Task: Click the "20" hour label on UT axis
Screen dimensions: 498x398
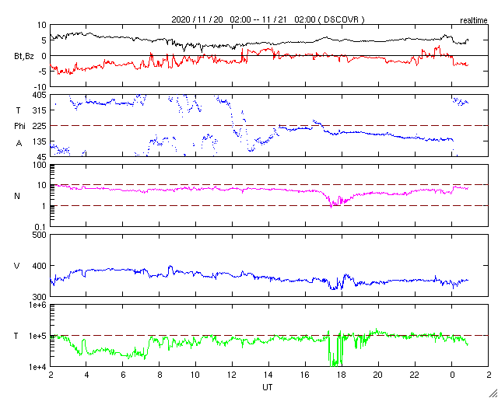Action: [x=378, y=375]
